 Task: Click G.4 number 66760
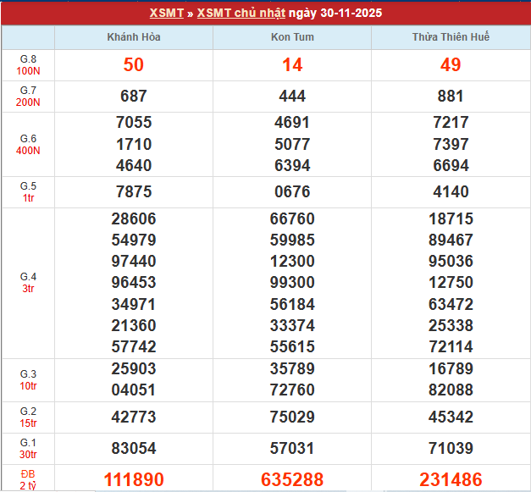292,218
